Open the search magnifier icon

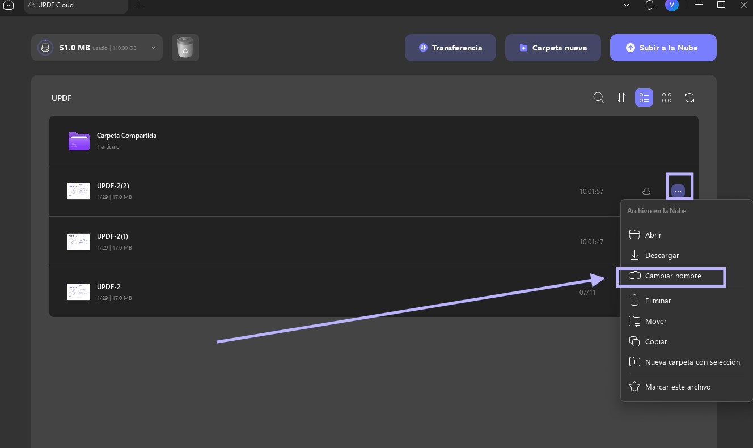[x=598, y=98]
